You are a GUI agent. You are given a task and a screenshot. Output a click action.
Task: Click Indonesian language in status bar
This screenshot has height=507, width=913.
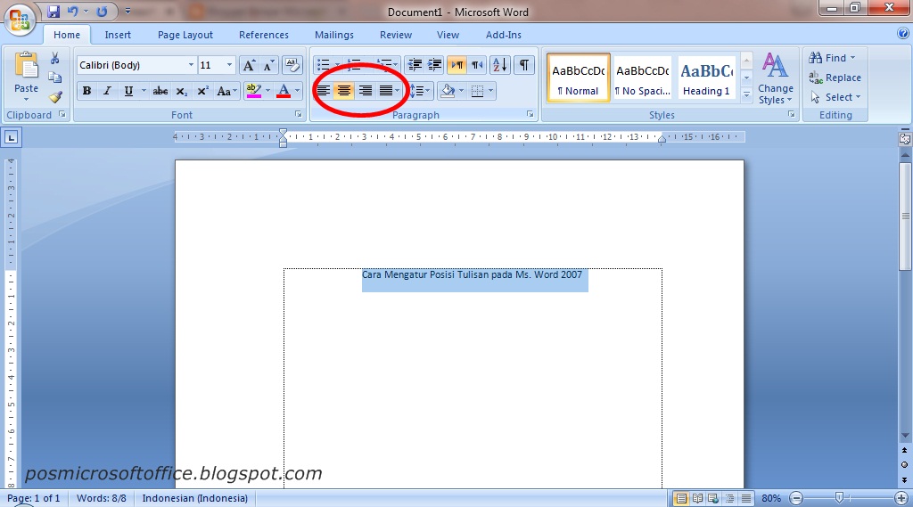click(x=195, y=498)
